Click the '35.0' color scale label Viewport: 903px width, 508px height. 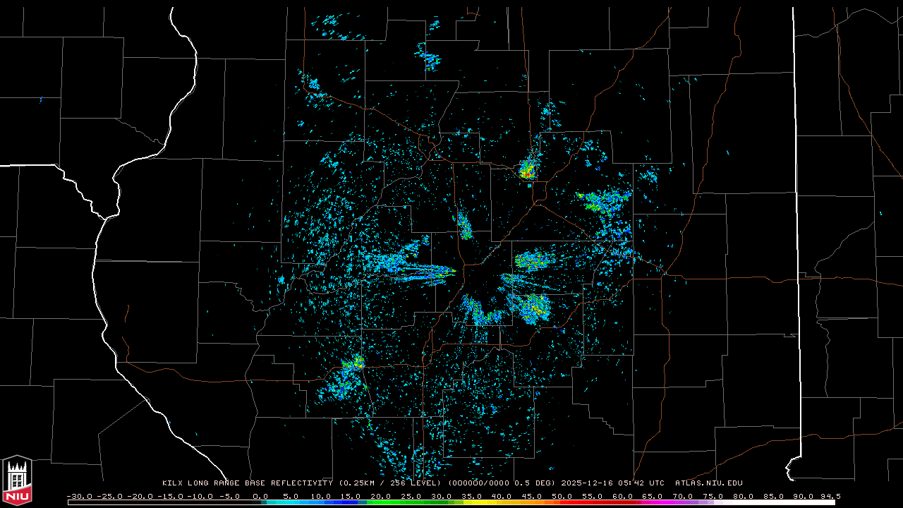pyautogui.click(x=472, y=496)
